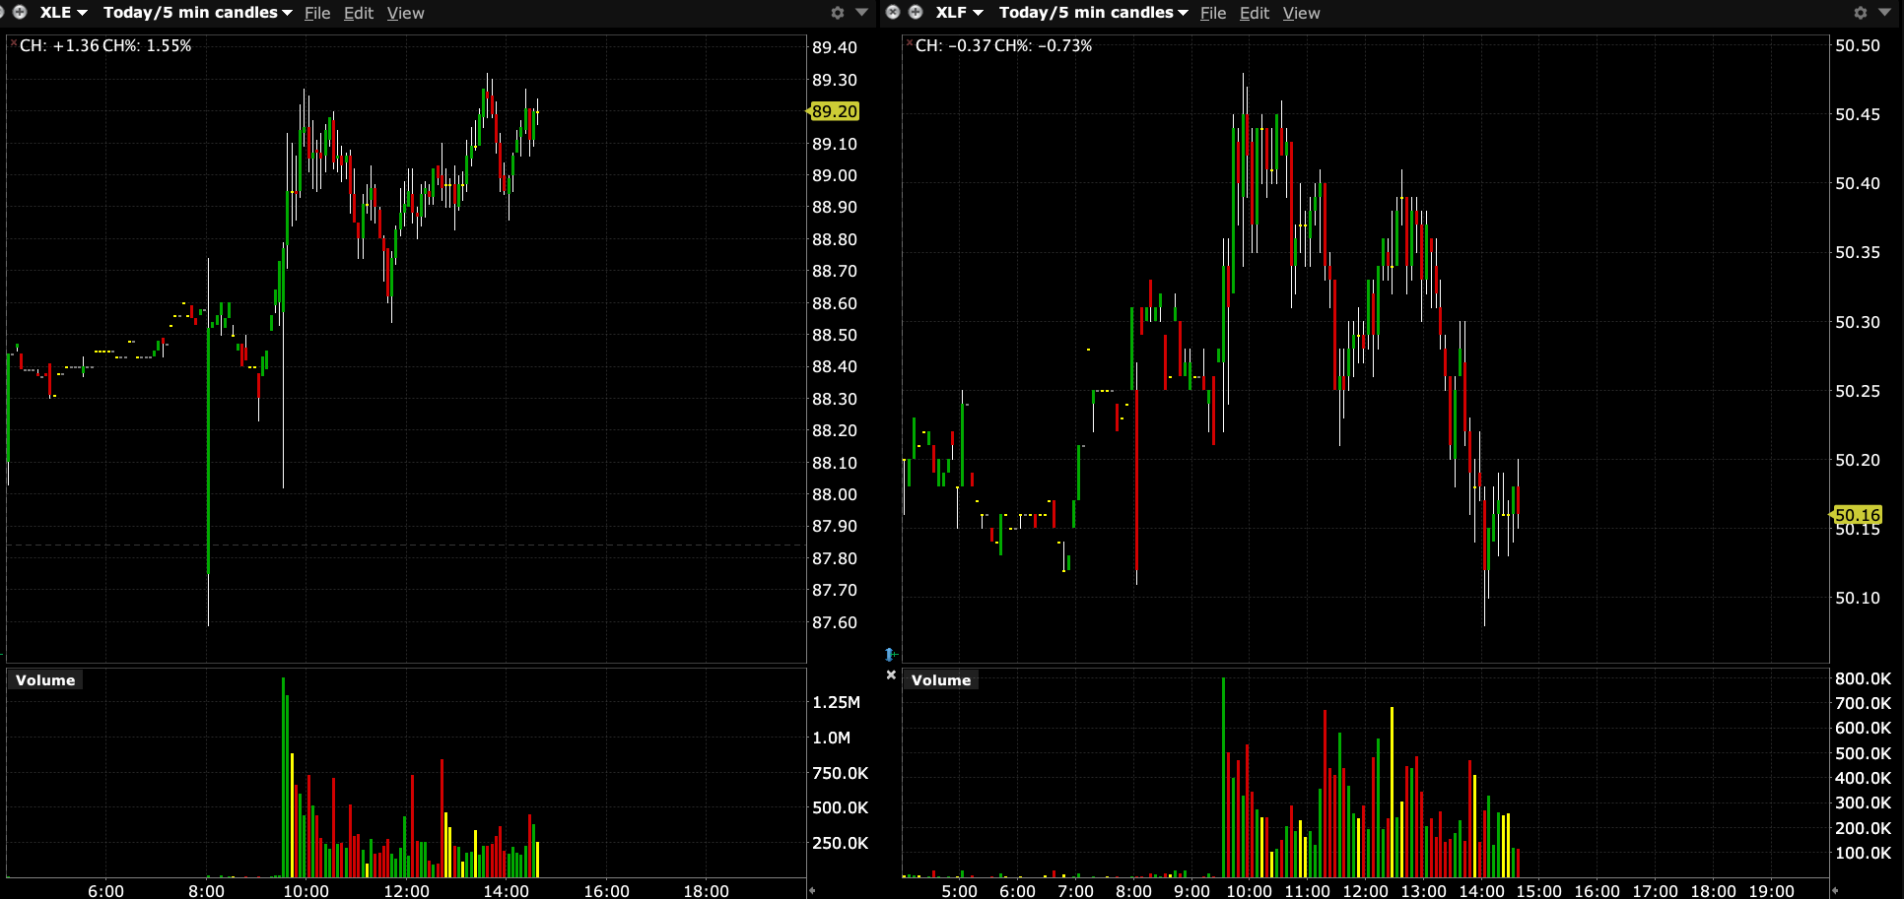Open the XLF chart Edit menu
This screenshot has height=899, width=1904.
(x=1254, y=13)
